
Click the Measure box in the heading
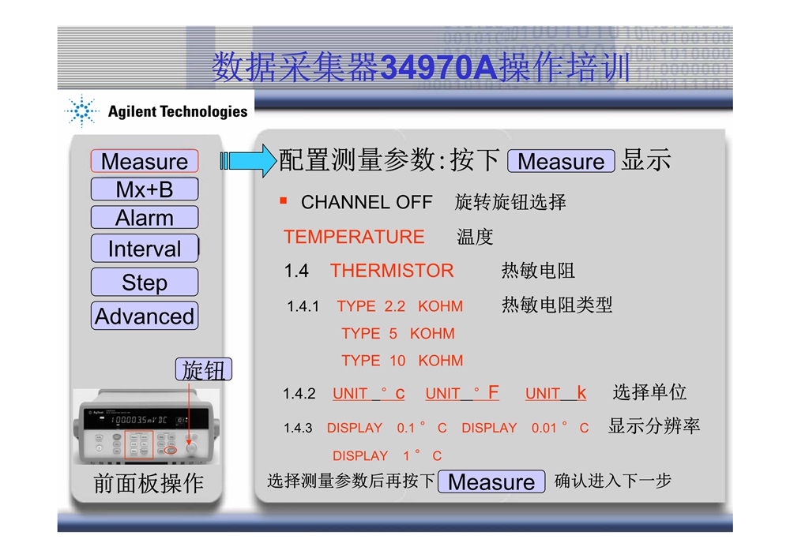point(561,162)
